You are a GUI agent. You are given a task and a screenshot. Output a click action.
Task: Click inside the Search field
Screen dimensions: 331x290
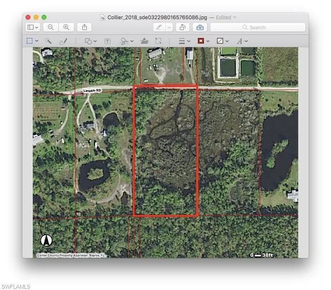click(x=261, y=28)
